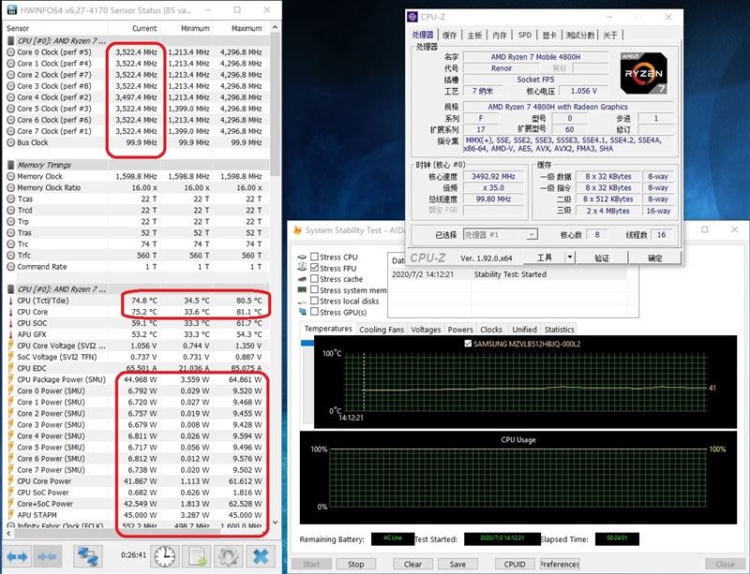The width and height of the screenshot is (750, 574).
Task: Click the Maximum column header
Action: [x=247, y=28]
